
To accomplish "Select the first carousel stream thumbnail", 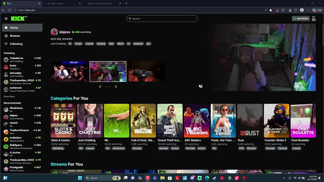I will click(x=69, y=71).
